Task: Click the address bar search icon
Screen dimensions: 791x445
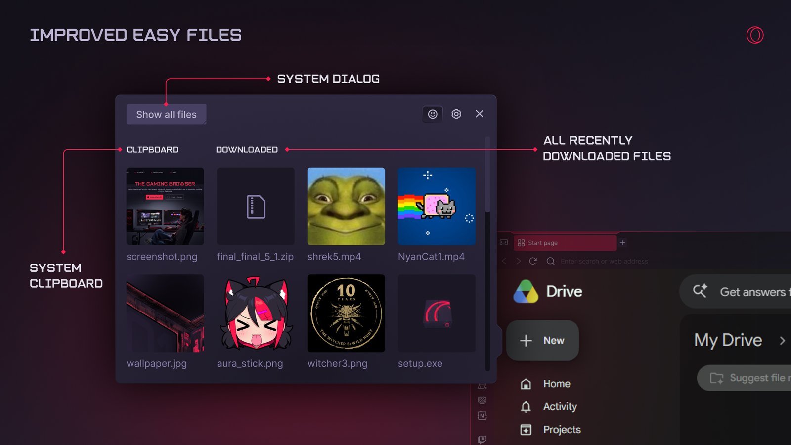Action: [550, 261]
